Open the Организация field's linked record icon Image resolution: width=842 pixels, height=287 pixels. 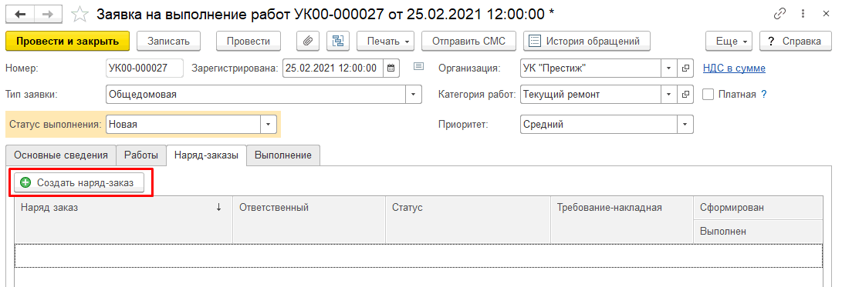(x=685, y=68)
